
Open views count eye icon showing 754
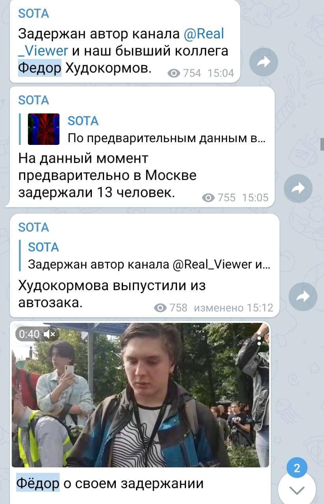(174, 73)
